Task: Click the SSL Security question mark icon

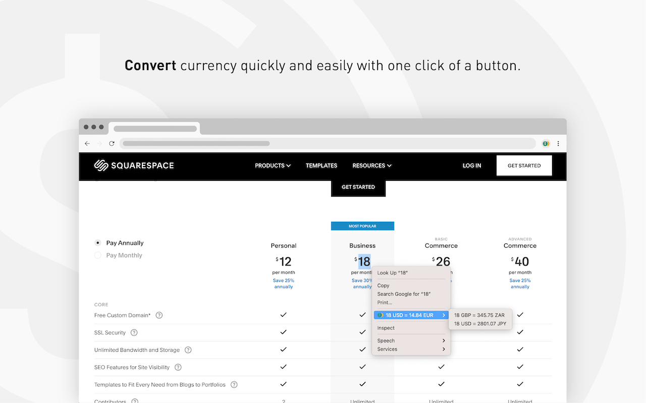Action: point(134,332)
